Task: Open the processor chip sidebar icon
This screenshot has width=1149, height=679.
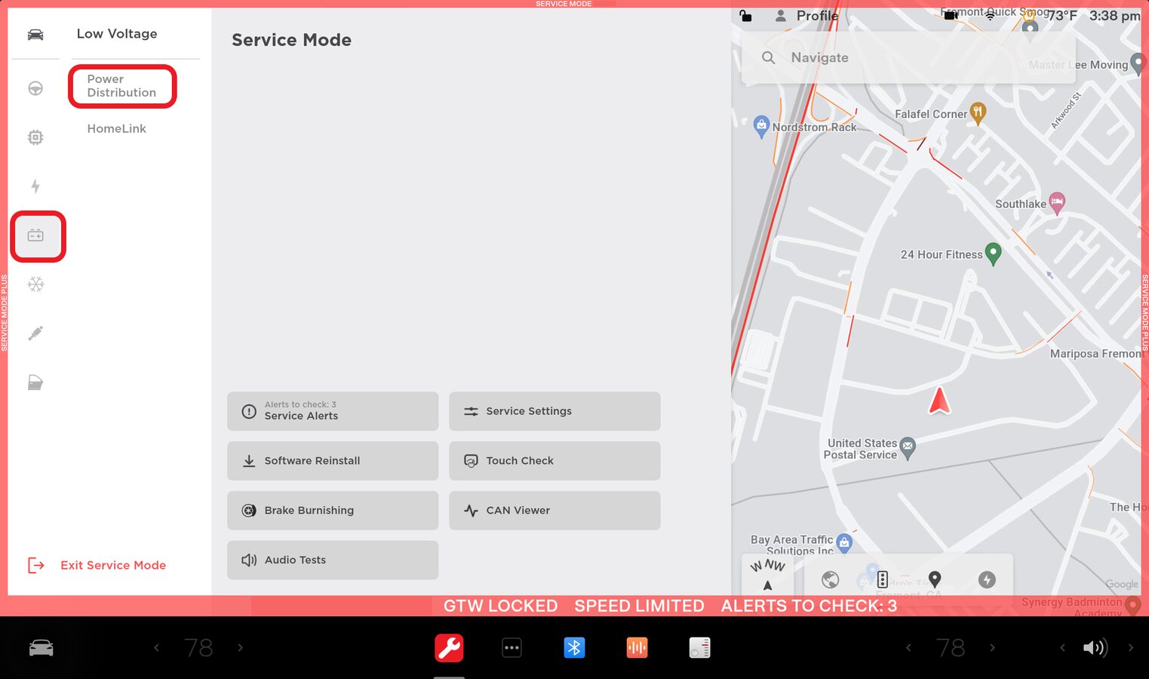Action: point(35,137)
